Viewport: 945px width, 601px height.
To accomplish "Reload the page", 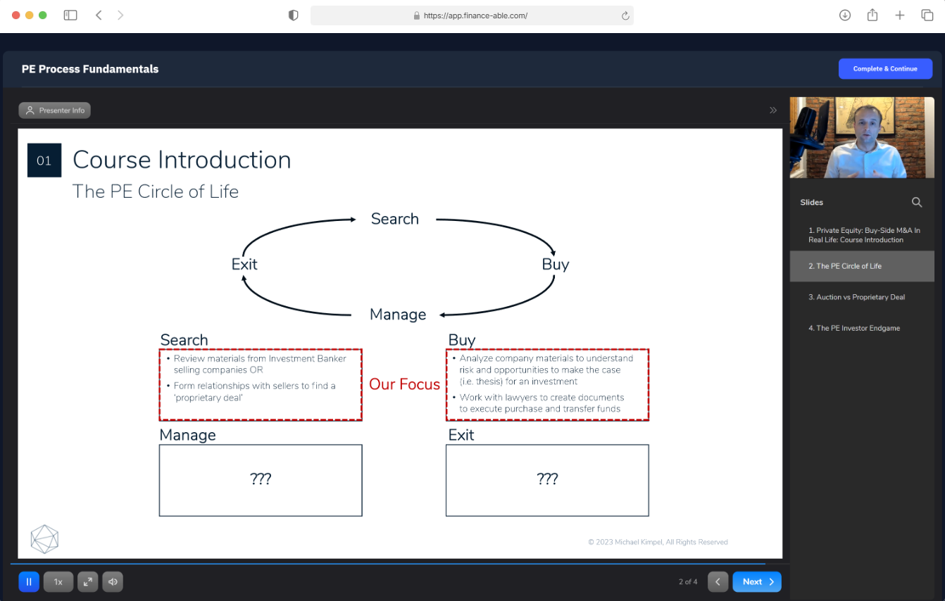I will [625, 15].
